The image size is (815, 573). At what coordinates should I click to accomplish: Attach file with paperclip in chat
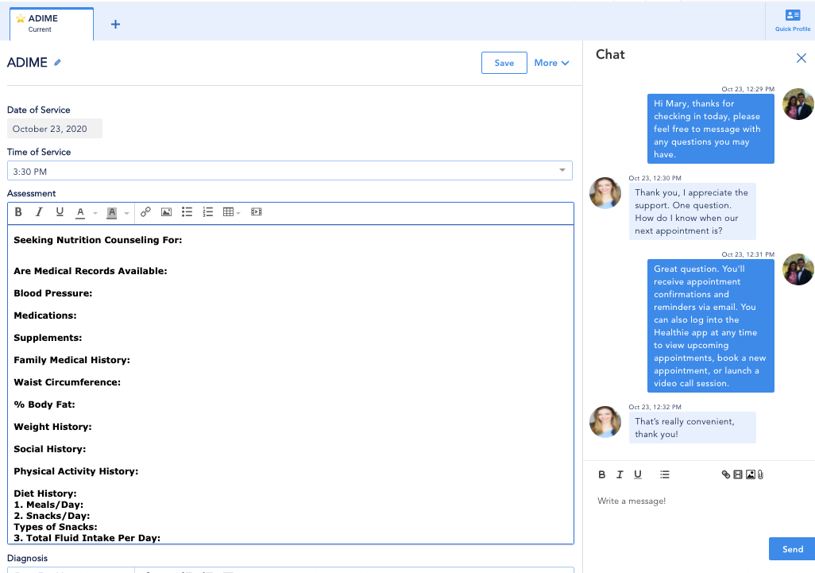point(760,474)
